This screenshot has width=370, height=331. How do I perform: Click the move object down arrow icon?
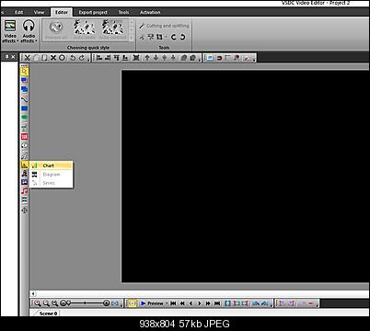click(156, 58)
